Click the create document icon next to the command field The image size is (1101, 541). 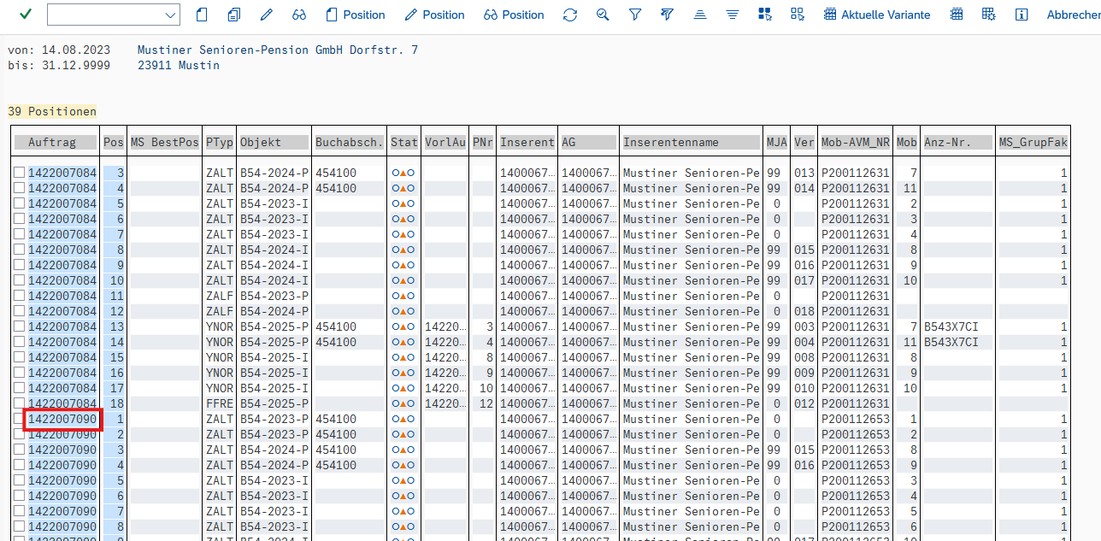click(202, 15)
